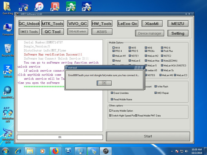Open the active MRT tool taskbar icon
Screen dimensions: 207x155
pos(106,151)
